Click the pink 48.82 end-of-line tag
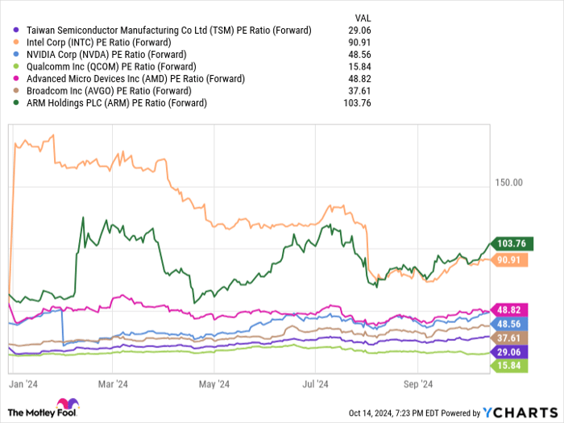The width and height of the screenshot is (564, 423). (x=509, y=309)
